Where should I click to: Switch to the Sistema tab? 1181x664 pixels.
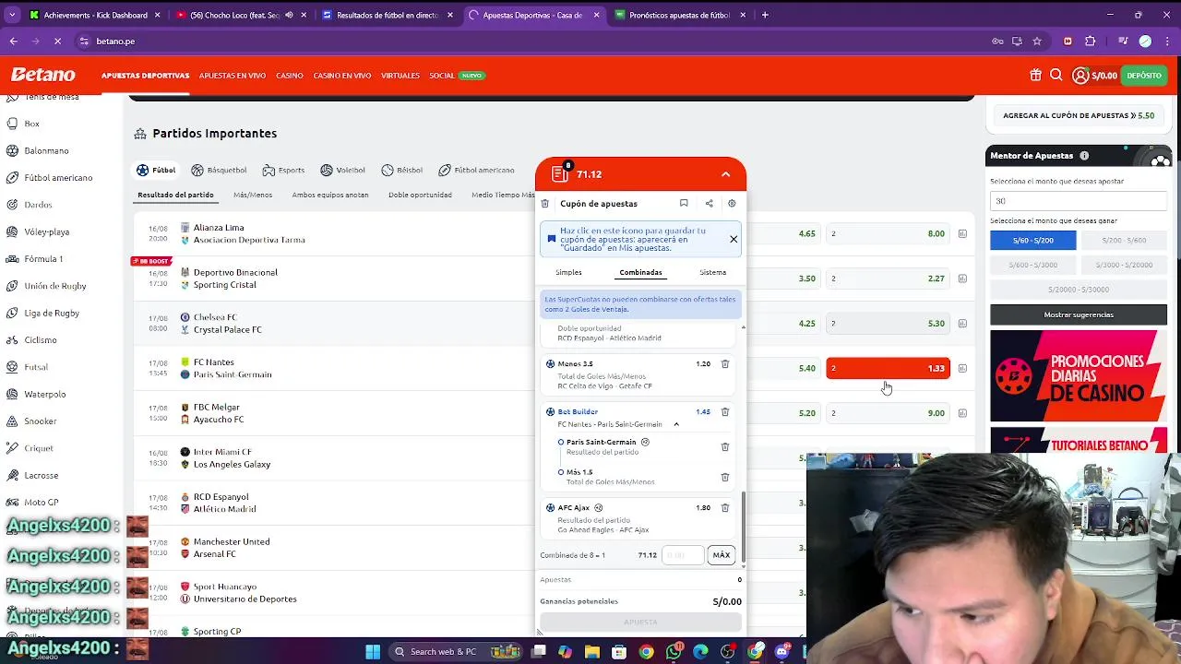point(712,273)
